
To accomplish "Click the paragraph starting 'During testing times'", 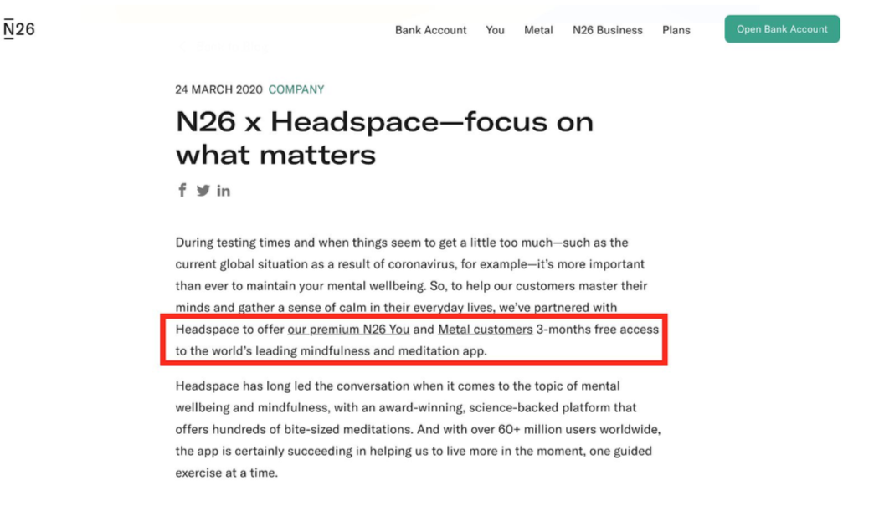I will click(417, 296).
